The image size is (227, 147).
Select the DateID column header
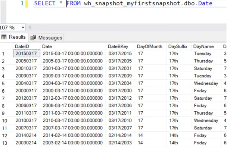[x=27, y=47]
